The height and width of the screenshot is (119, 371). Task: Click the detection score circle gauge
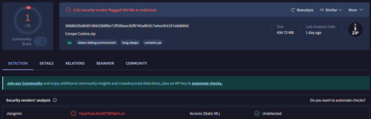[28, 20]
